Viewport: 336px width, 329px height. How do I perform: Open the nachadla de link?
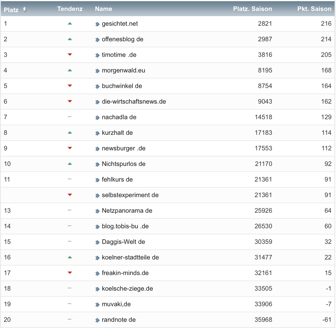119,117
